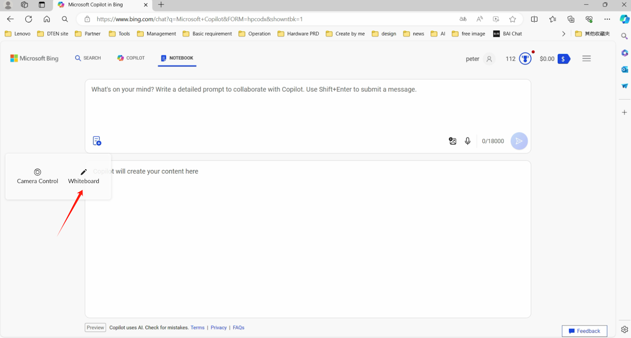Switch to the SEARCH tab
This screenshot has height=338, width=631.
[x=88, y=58]
